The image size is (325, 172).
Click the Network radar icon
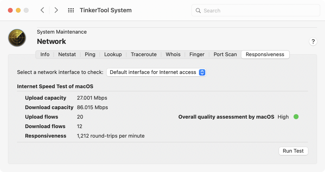click(x=17, y=38)
